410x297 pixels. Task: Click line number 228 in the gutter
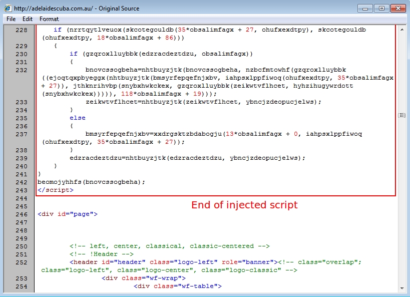tap(22, 30)
